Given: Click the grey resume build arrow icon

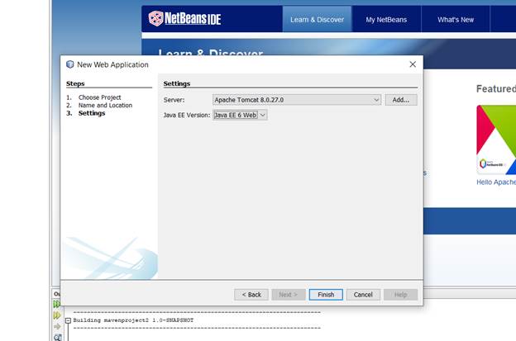Looking at the screenshot, I should coord(57,326).
